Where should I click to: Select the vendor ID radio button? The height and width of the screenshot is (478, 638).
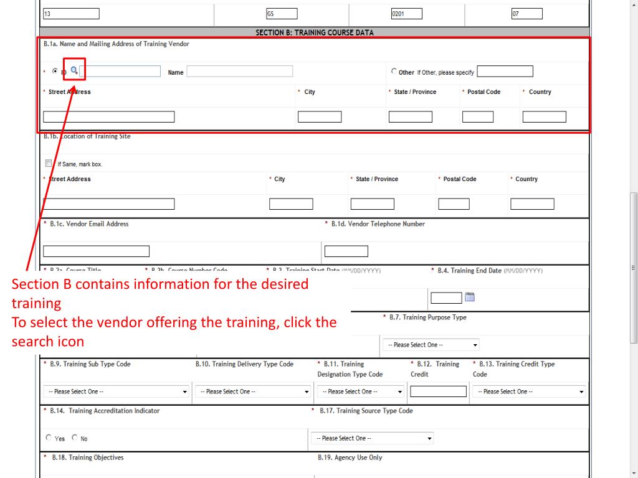tap(55, 71)
